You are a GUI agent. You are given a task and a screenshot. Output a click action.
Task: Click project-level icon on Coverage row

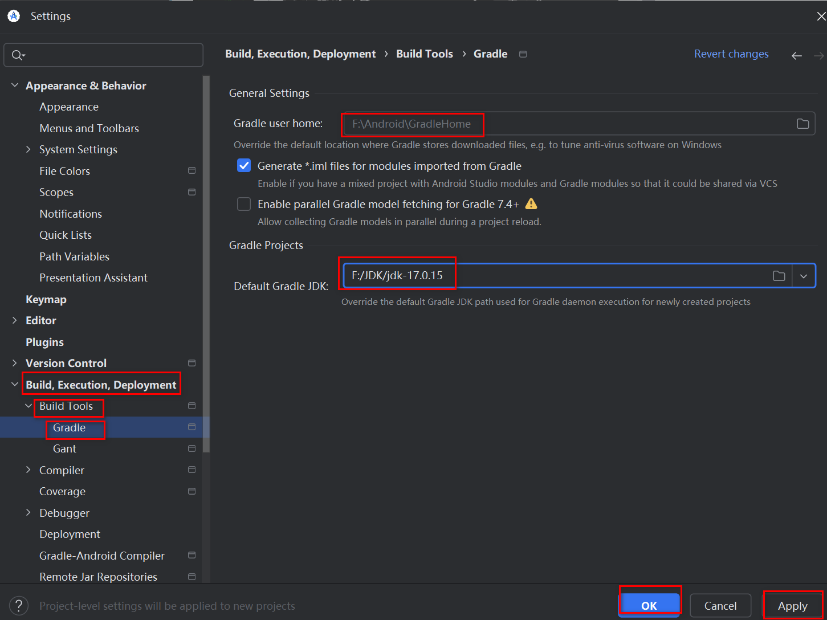click(192, 491)
